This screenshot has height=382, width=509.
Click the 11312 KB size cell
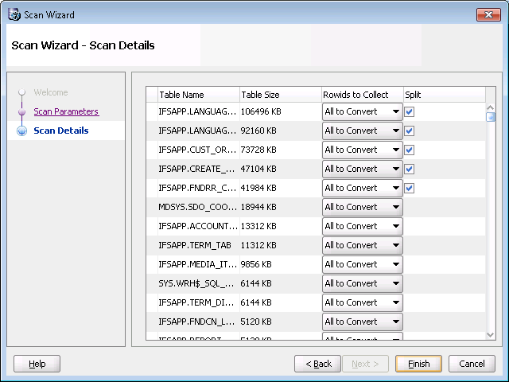point(281,245)
